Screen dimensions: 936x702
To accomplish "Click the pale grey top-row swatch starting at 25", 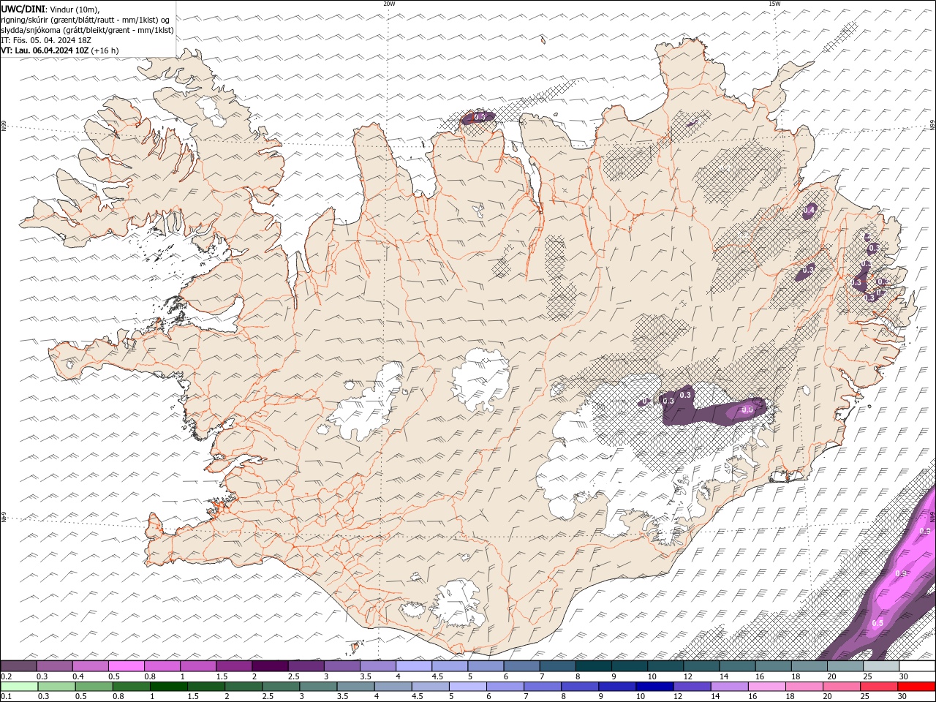I will pyautogui.click(x=881, y=666).
